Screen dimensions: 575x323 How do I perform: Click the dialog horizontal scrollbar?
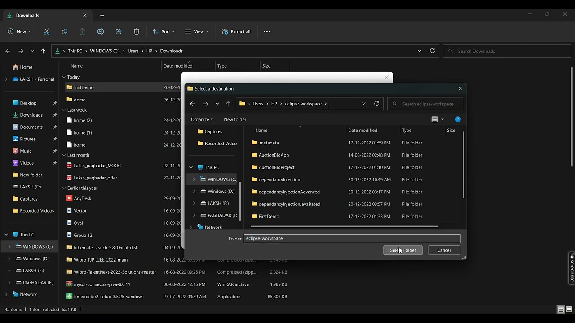point(344,227)
